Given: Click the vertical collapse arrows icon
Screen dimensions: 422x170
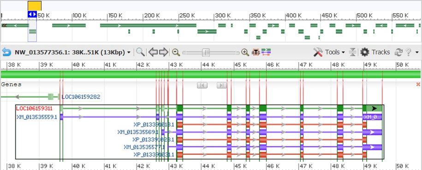Looking at the screenshot, I should click(x=352, y=52).
